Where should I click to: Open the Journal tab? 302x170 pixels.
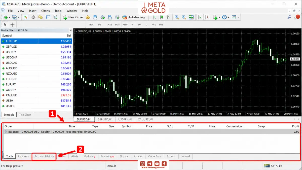pyautogui.click(x=185, y=156)
